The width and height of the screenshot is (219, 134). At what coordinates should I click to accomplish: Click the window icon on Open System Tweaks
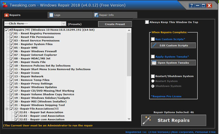(x=154, y=63)
